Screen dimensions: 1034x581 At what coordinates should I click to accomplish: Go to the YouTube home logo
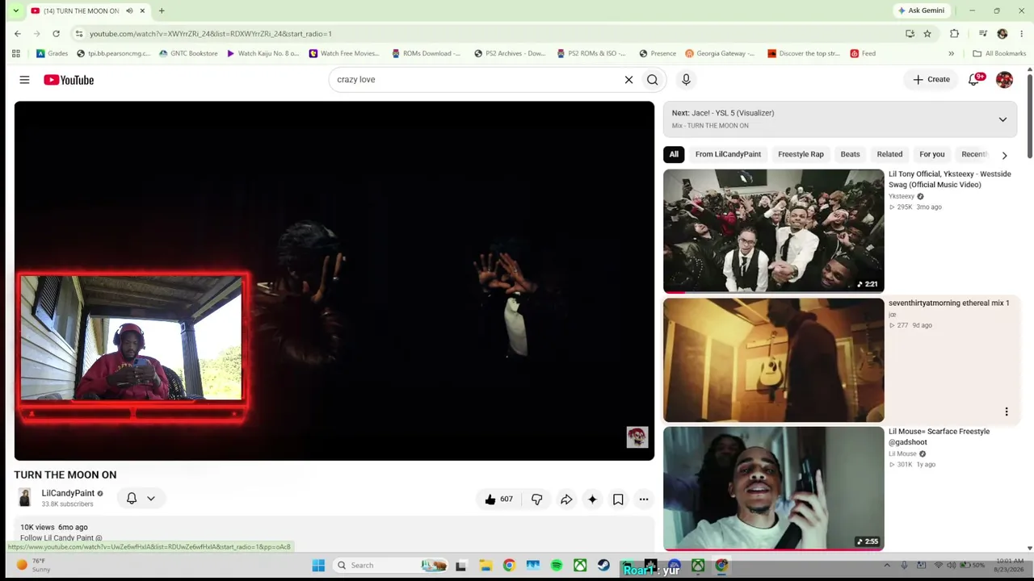(69, 80)
